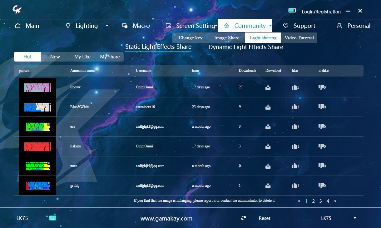Open the Video Tutorial tab
381x228 pixels.
click(299, 37)
